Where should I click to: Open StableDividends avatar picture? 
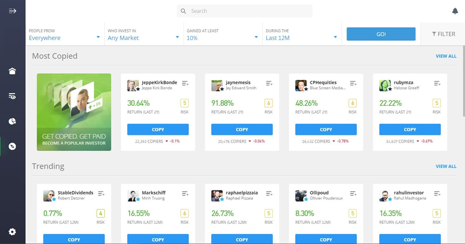49,196
